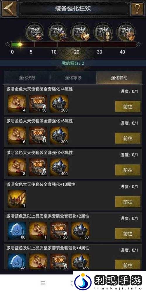The image size is (146, 292).
Task: Tap the 10-point reward chest
Action: 57,31
